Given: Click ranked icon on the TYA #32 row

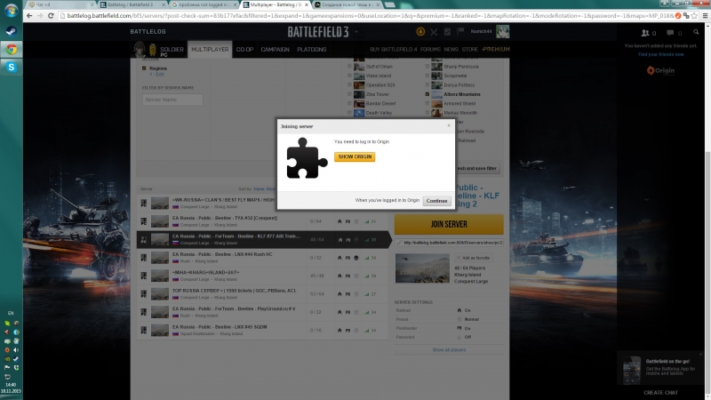Looking at the screenshot, I should click(x=340, y=221).
